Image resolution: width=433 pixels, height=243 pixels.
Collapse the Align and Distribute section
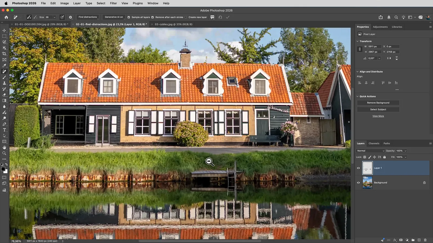coord(357,72)
